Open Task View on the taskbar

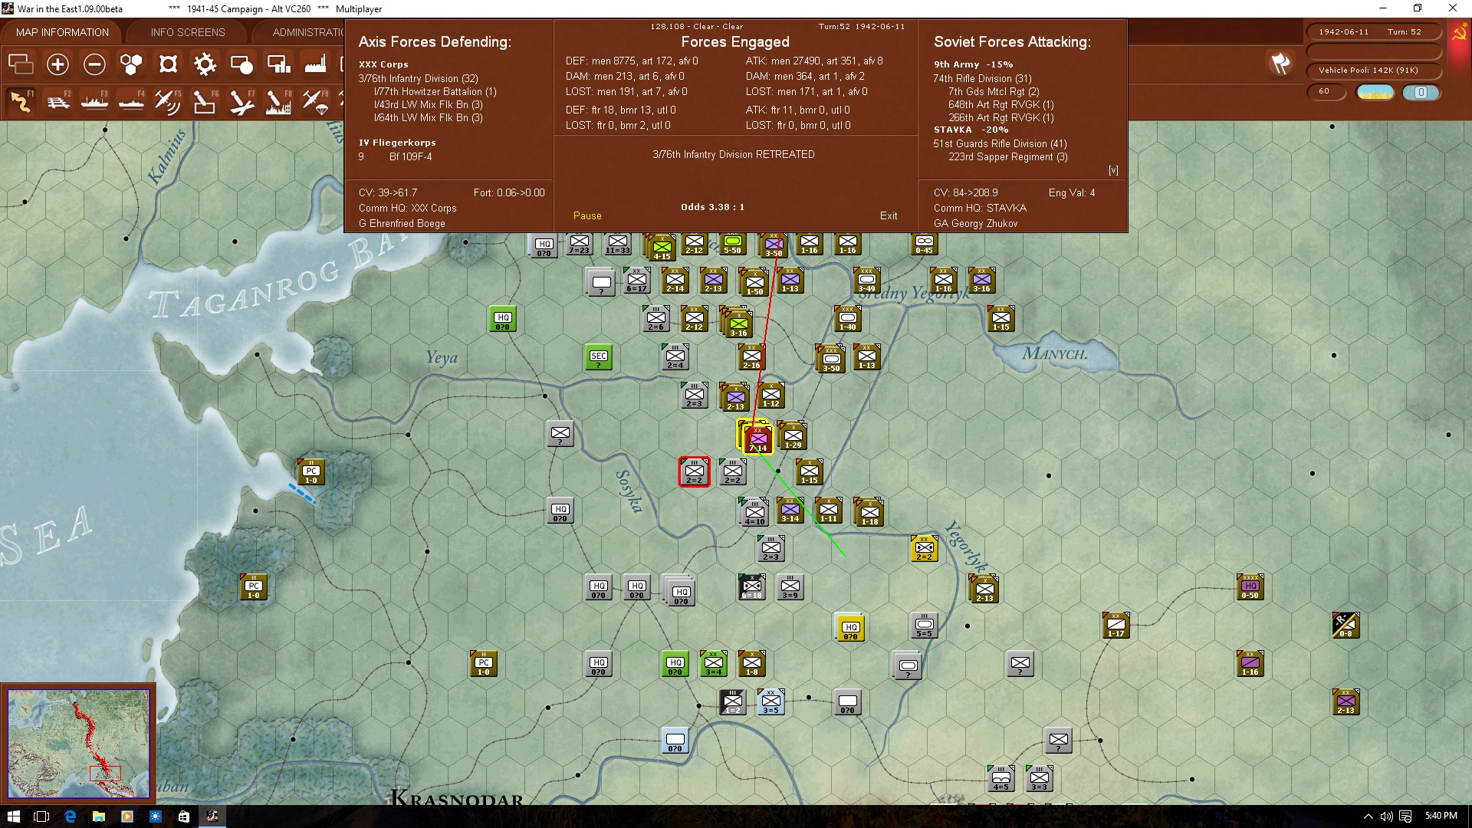click(42, 816)
